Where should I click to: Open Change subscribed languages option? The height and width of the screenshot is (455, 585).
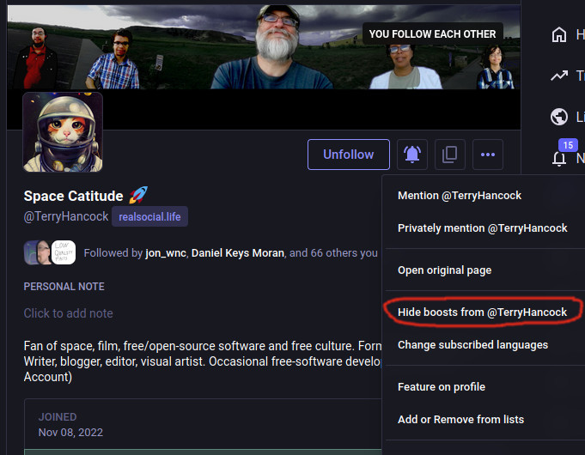tap(472, 345)
